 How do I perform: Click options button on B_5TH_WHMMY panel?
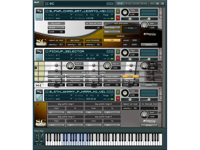point(149,125)
